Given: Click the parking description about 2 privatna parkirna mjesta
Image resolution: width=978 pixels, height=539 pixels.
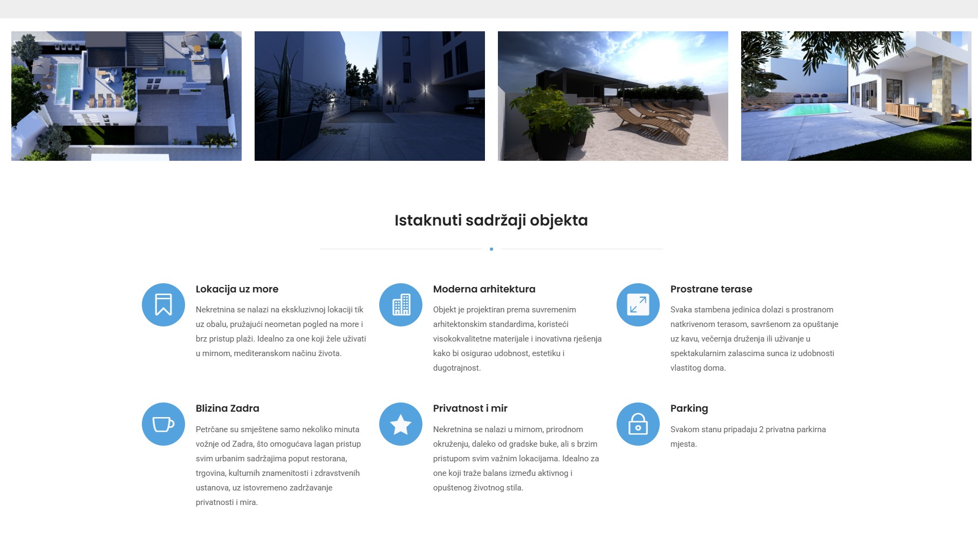Looking at the screenshot, I should coord(748,436).
